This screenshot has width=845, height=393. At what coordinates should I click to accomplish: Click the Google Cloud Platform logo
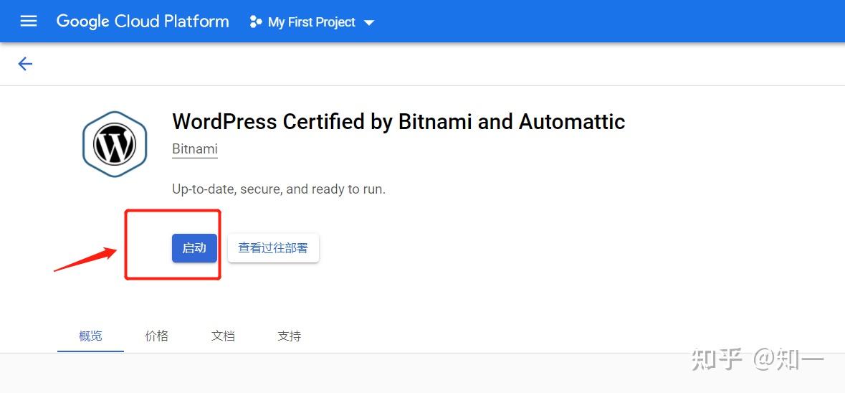[x=143, y=22]
